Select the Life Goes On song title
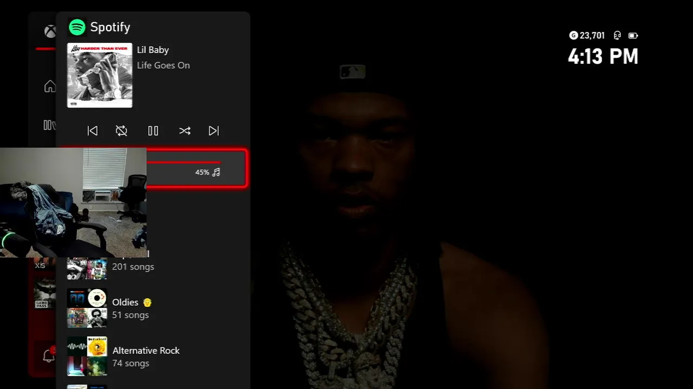 click(x=164, y=65)
